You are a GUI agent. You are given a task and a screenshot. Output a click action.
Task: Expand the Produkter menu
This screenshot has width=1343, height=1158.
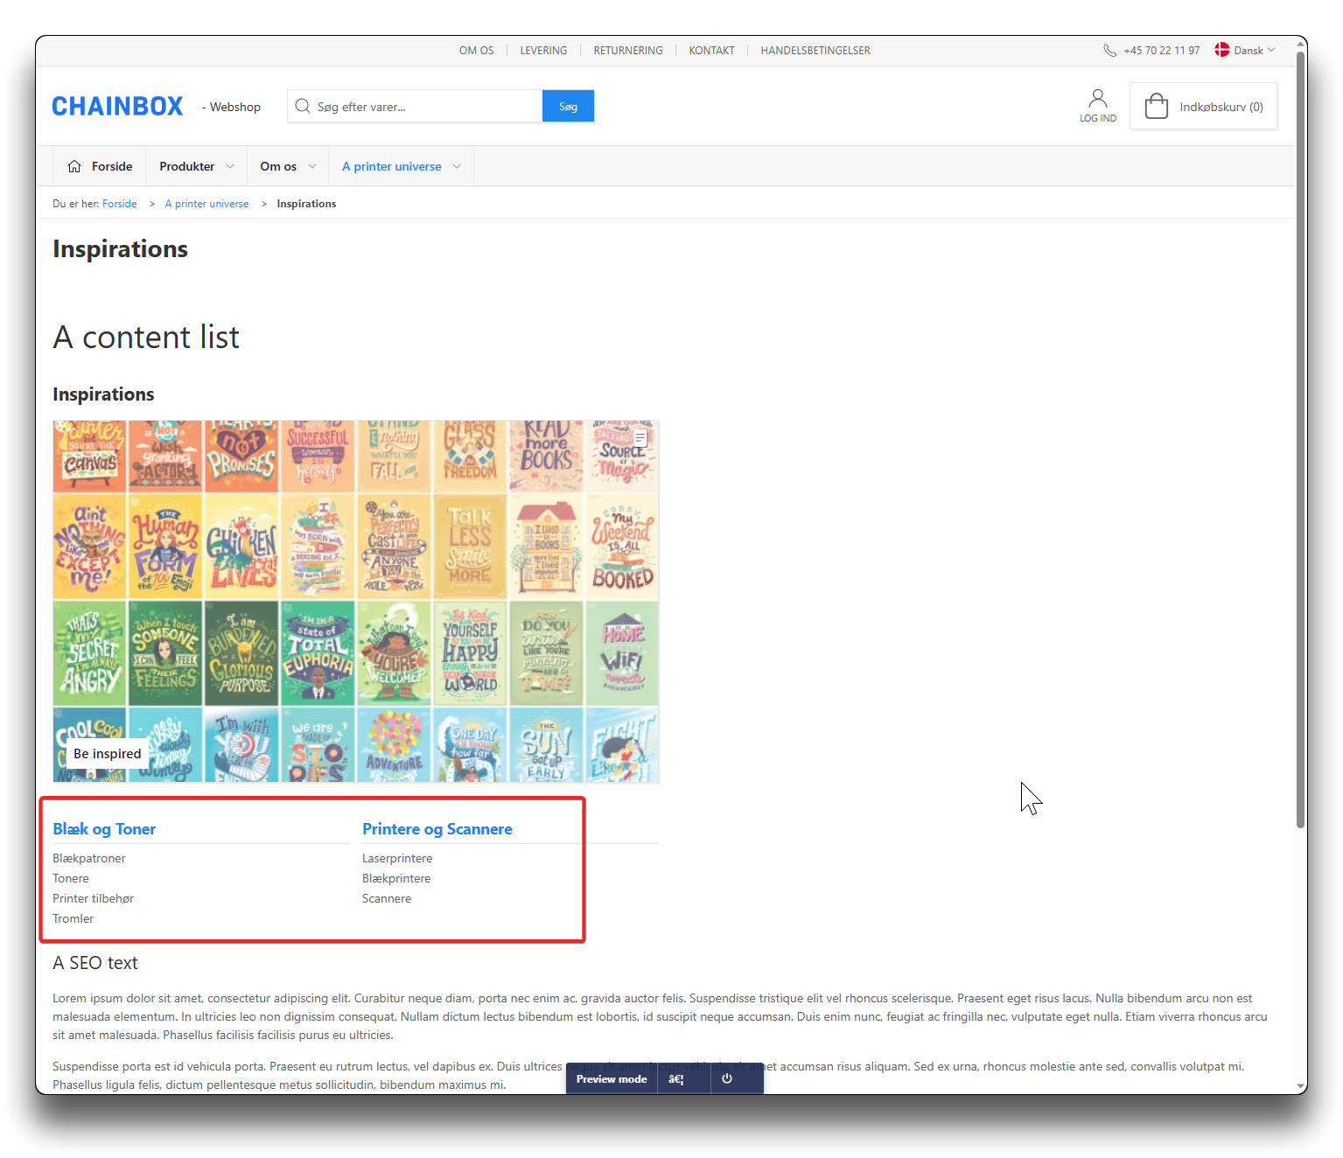(x=196, y=166)
